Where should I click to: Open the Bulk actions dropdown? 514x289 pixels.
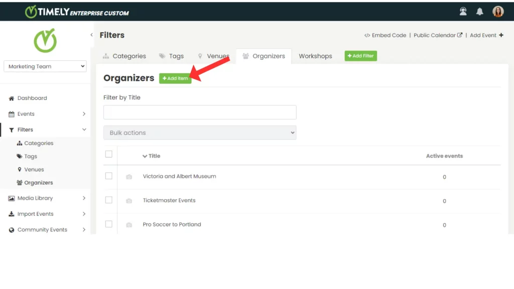pyautogui.click(x=200, y=132)
